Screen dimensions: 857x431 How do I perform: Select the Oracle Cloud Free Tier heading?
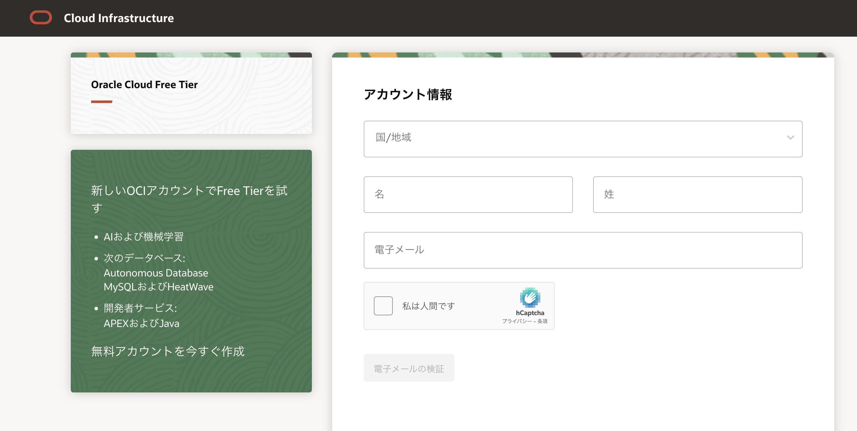tap(144, 84)
